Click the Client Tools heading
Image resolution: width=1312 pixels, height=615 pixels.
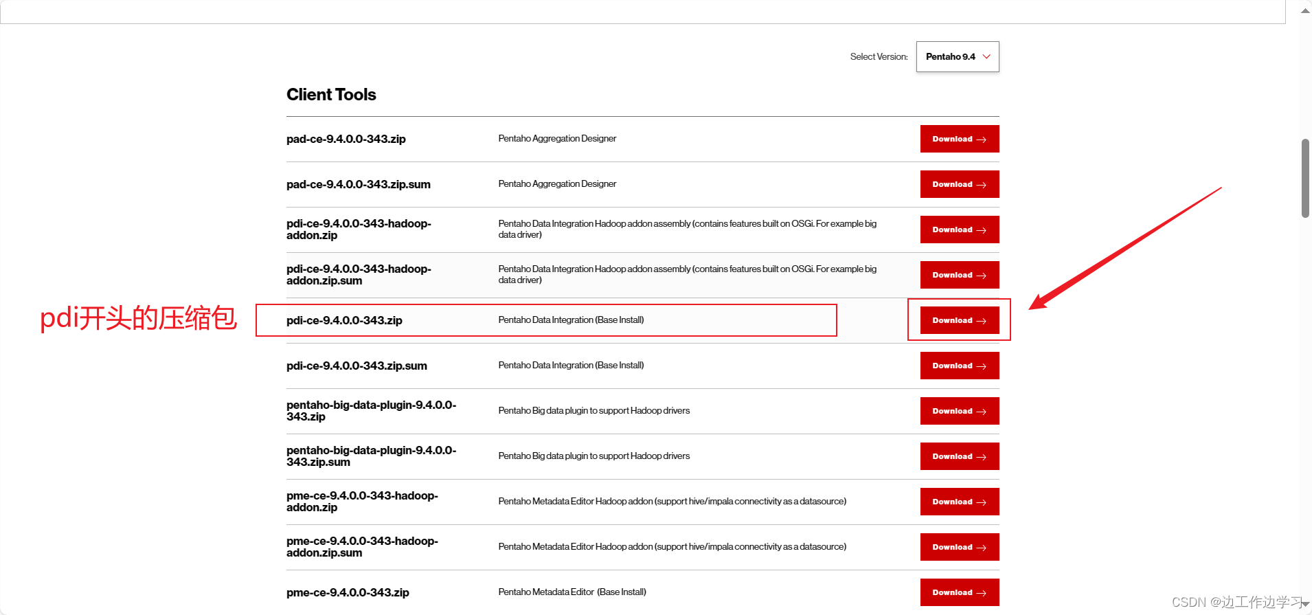coord(331,95)
